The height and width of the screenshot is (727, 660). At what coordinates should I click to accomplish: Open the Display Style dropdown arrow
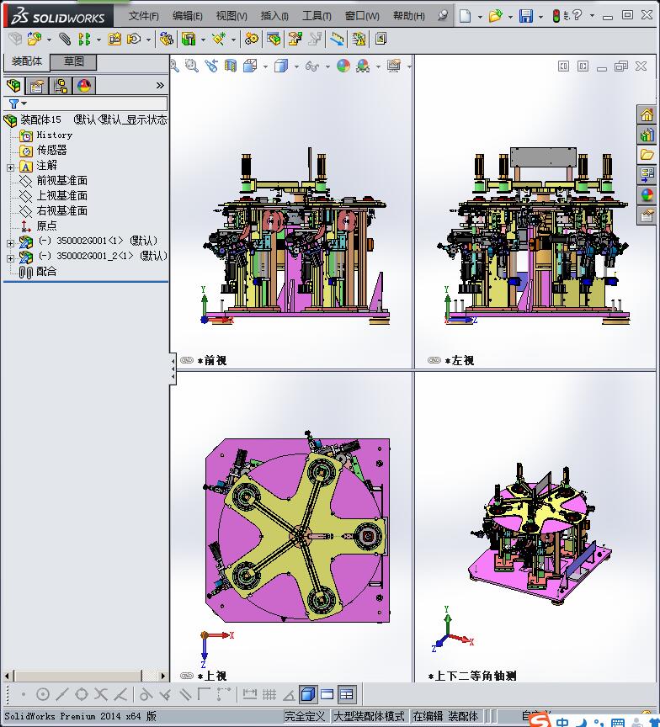(296, 66)
